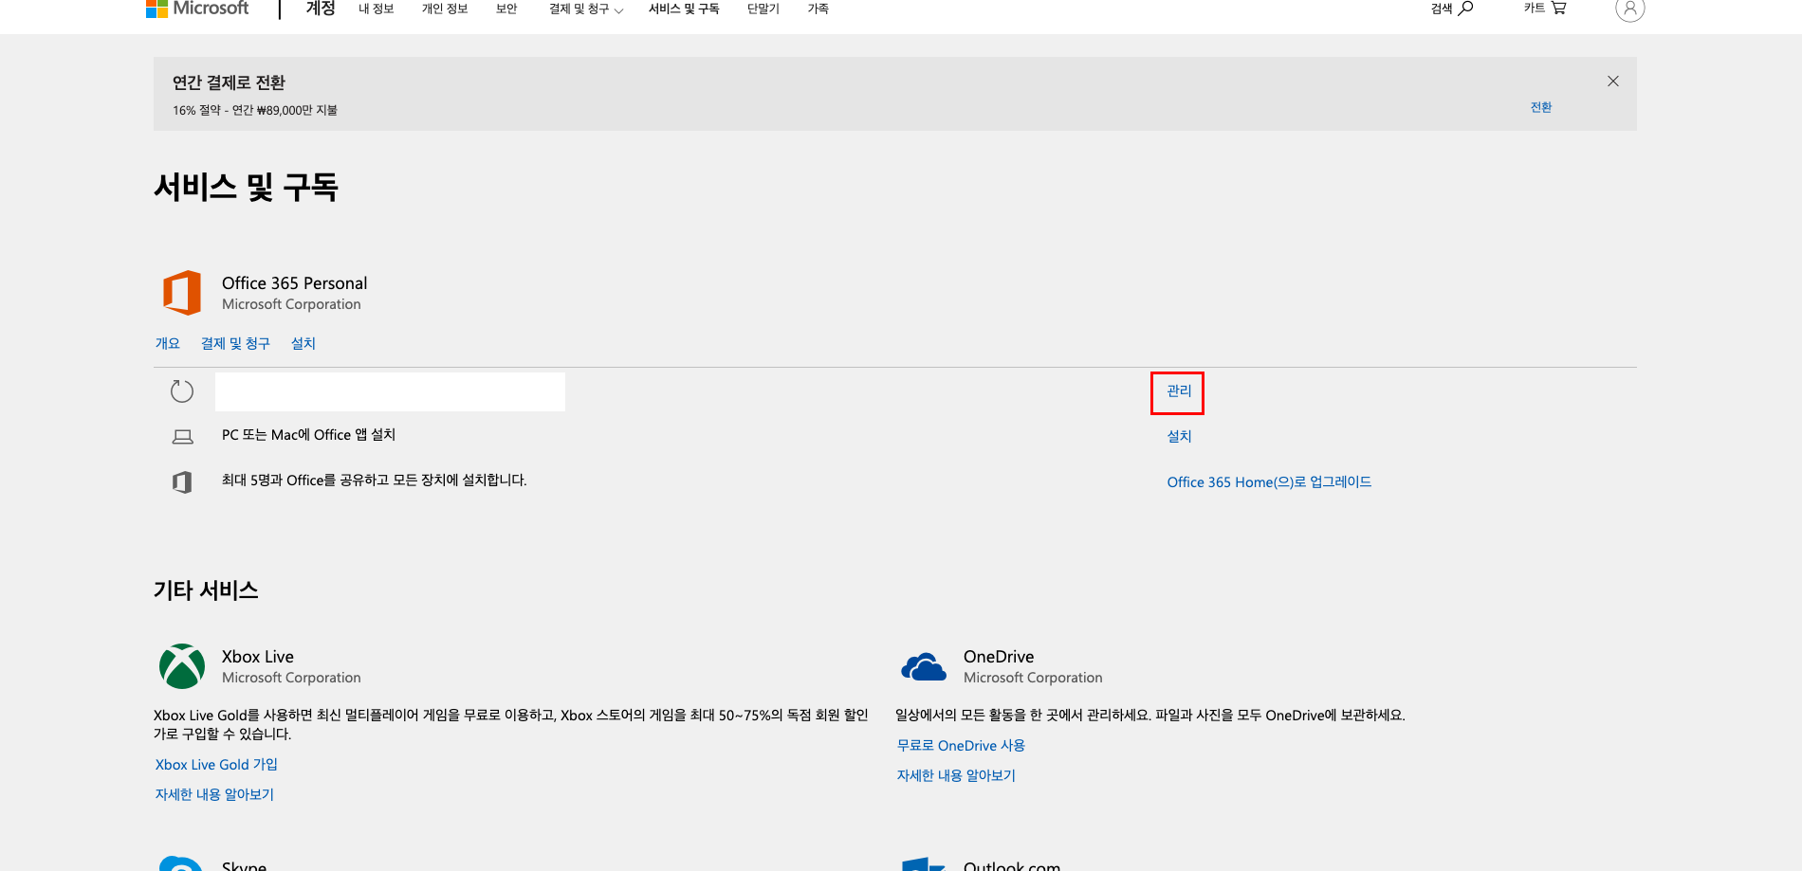
Task: Open the 개인 정보 menu item
Action: (445, 9)
